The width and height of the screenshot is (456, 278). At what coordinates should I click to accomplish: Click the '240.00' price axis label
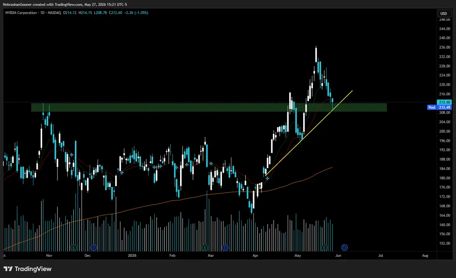[445, 38]
